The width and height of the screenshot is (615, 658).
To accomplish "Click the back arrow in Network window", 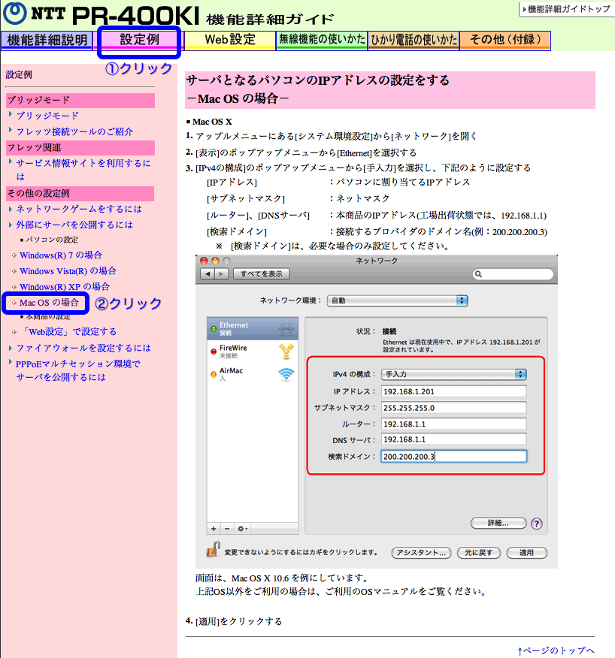I will point(208,274).
